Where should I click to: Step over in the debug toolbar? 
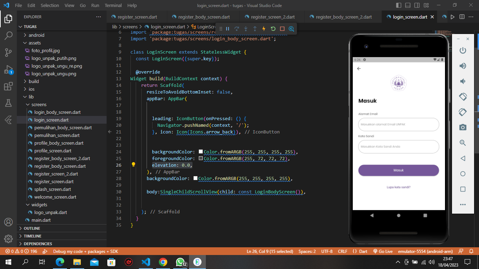click(x=237, y=29)
